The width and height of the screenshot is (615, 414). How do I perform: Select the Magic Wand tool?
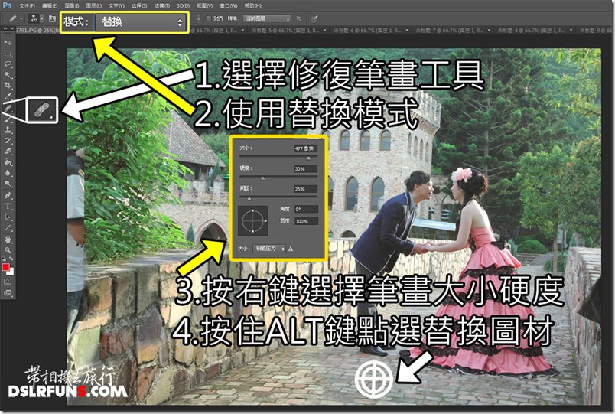(8, 75)
